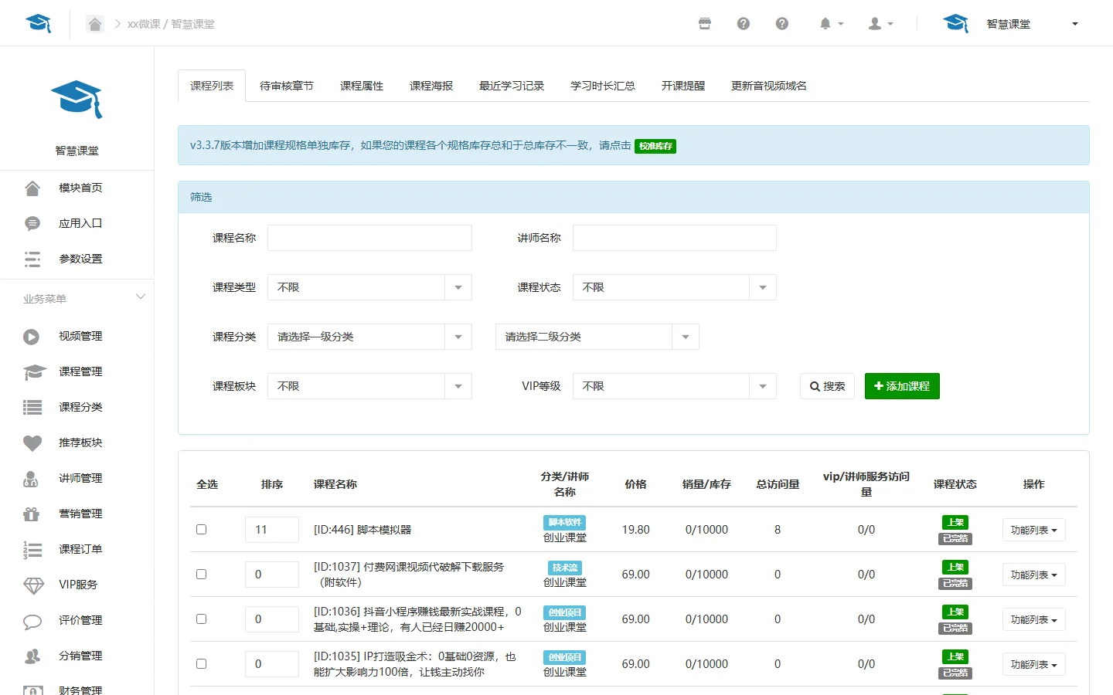Click into the 课程名称 input field
The image size is (1113, 695).
coord(369,238)
